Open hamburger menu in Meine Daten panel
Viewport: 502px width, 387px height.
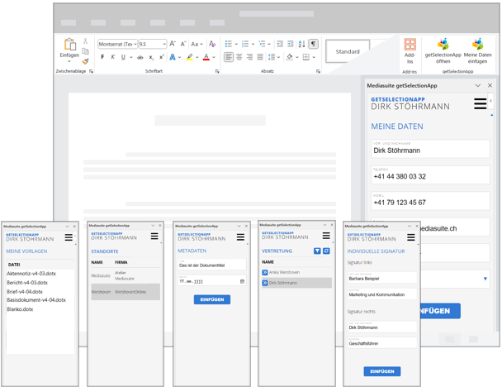click(480, 103)
